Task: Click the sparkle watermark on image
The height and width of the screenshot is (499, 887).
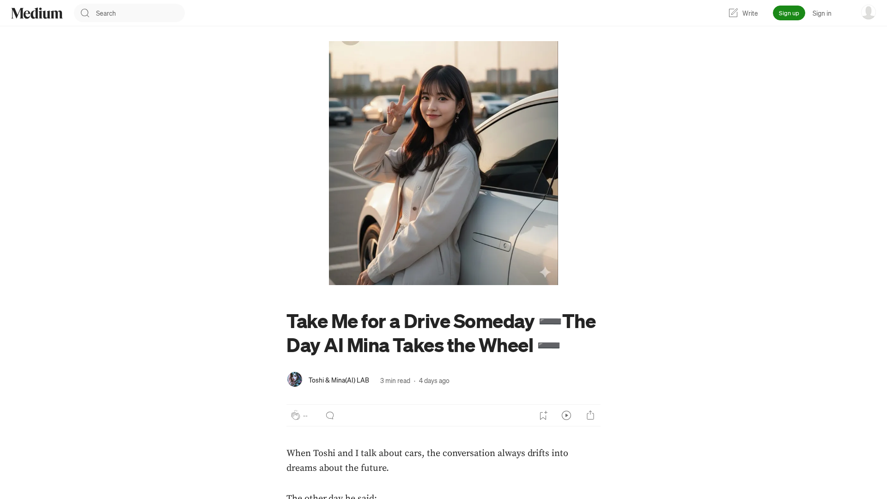Action: click(545, 272)
